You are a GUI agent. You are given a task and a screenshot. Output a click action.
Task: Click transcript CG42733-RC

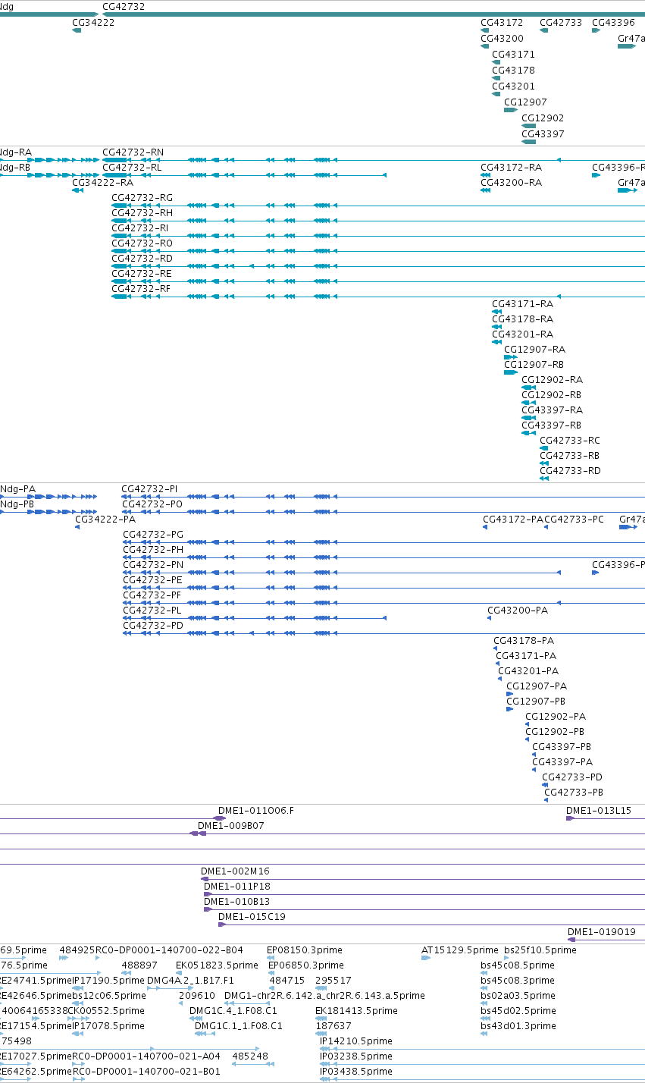570,441
